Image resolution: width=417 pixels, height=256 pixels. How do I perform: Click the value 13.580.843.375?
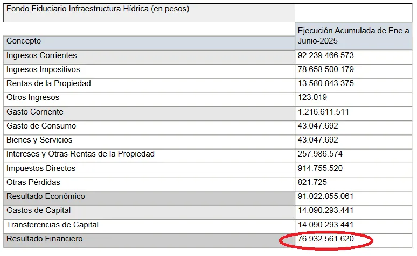tap(325, 83)
